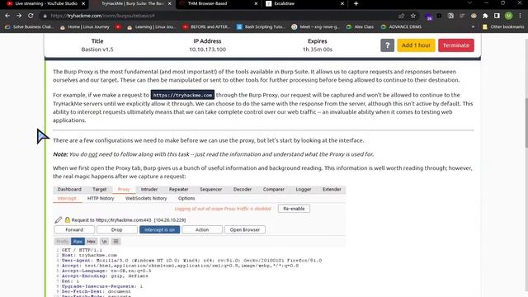528x297 pixels.
Task: Open the green profile avatar menu
Action: (508, 16)
